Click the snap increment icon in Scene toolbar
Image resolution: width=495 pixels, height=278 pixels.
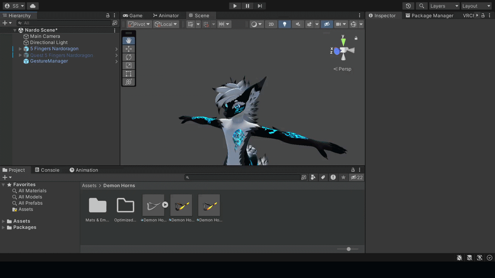(x=206, y=24)
